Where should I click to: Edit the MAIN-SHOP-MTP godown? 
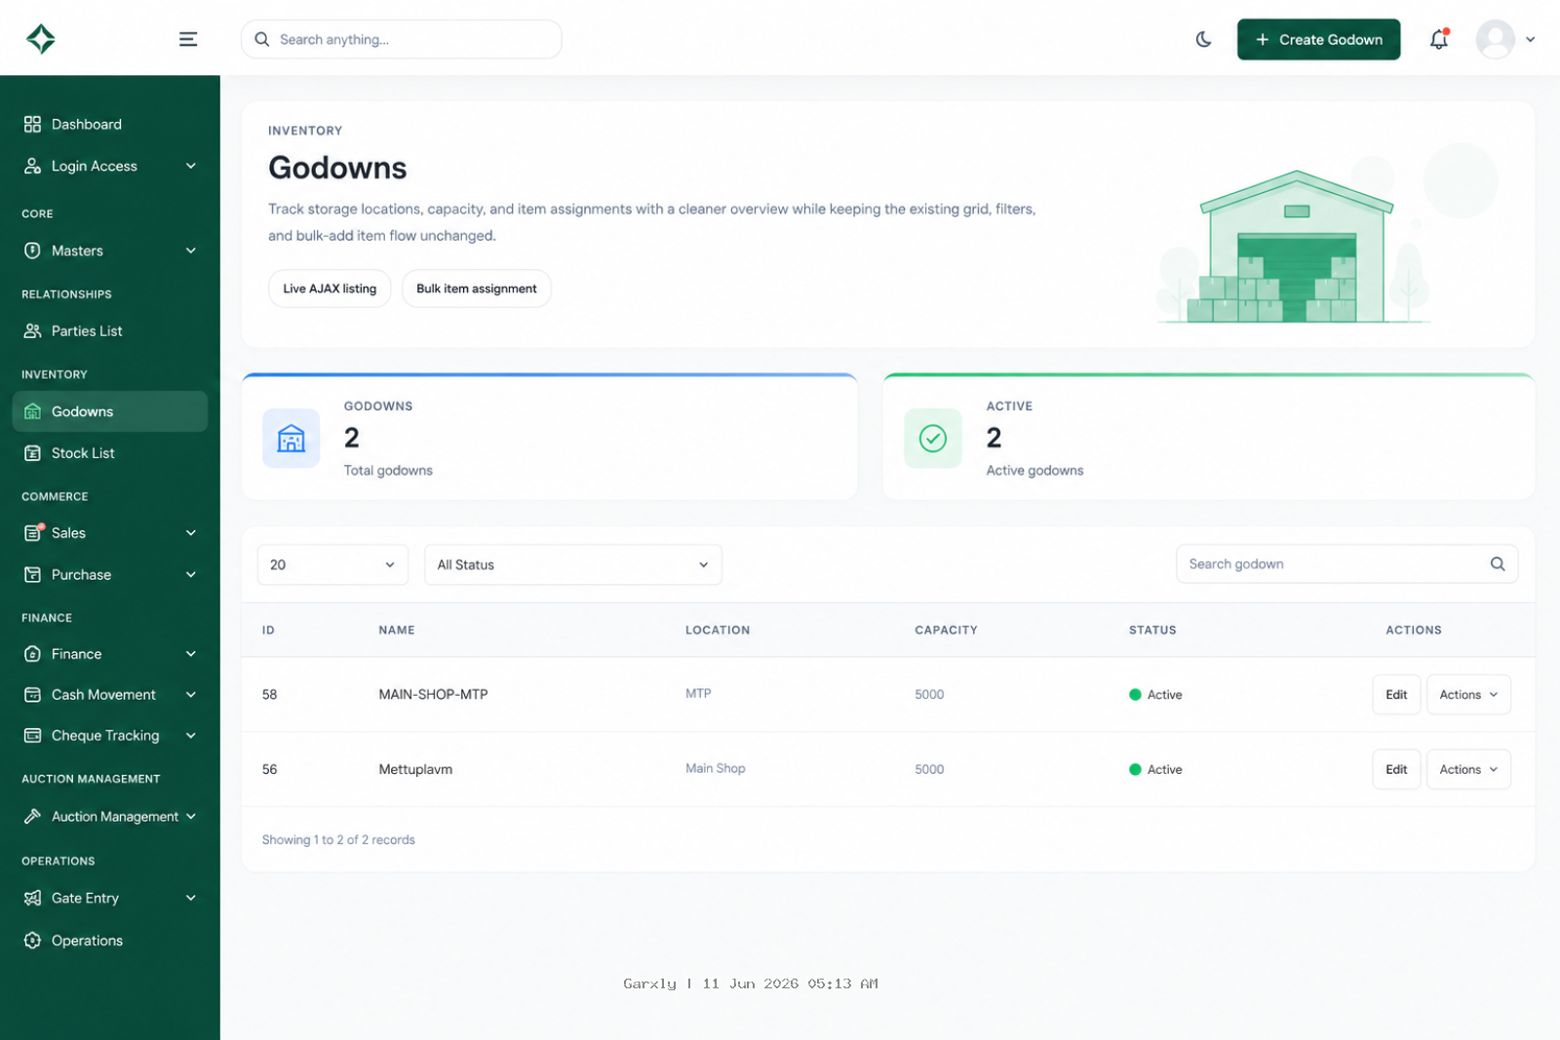tap(1396, 694)
